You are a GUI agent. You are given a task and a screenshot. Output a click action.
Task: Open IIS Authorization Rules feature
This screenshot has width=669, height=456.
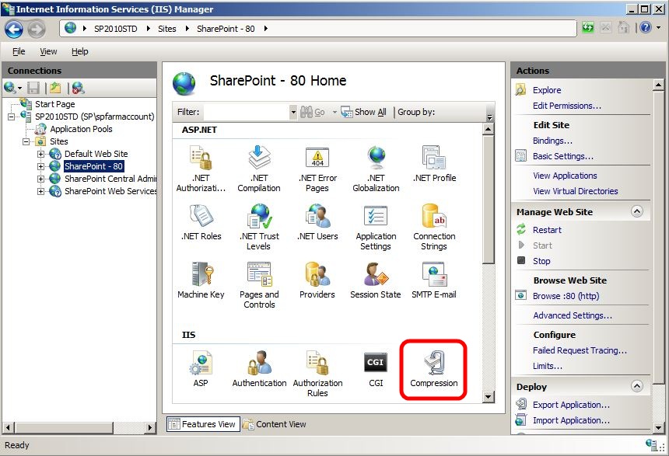[x=317, y=374]
